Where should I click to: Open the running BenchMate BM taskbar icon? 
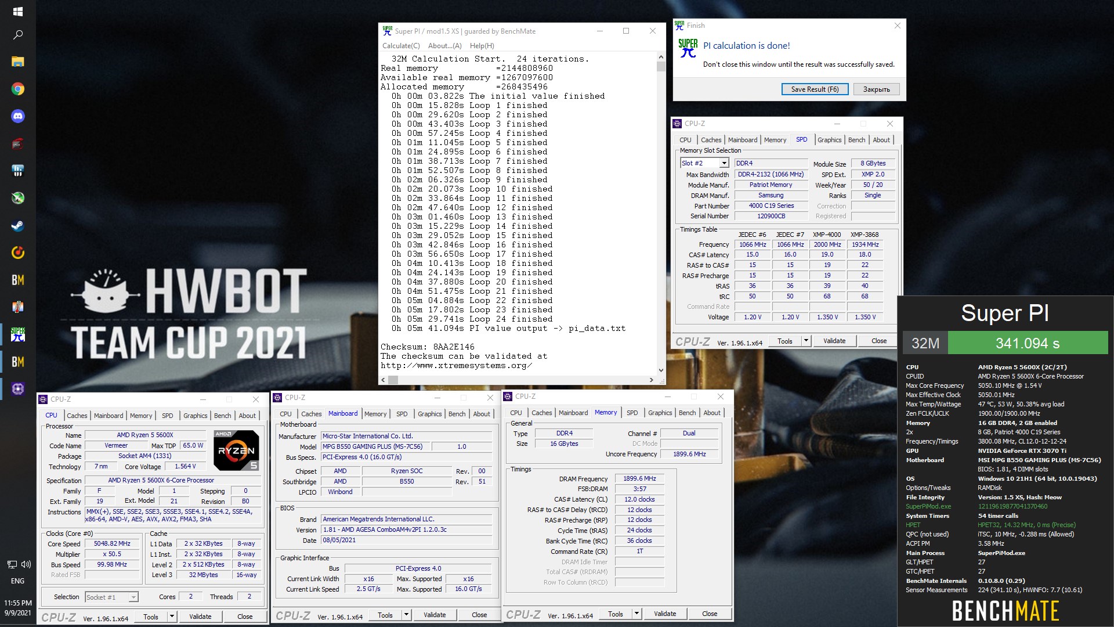[x=17, y=362]
